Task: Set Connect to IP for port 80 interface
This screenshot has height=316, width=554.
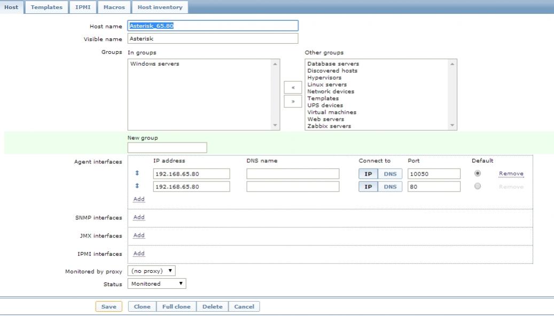Action: pos(368,186)
